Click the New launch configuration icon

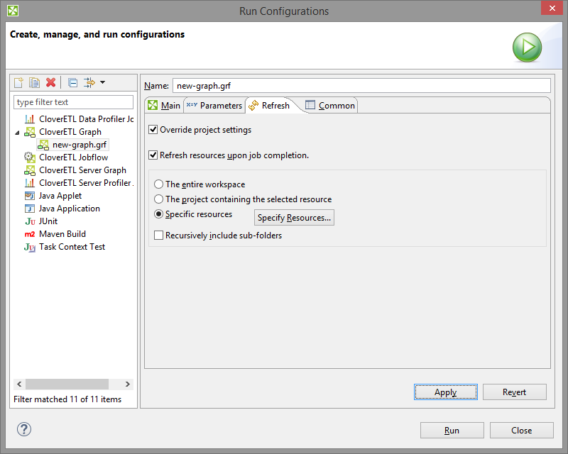(x=18, y=83)
